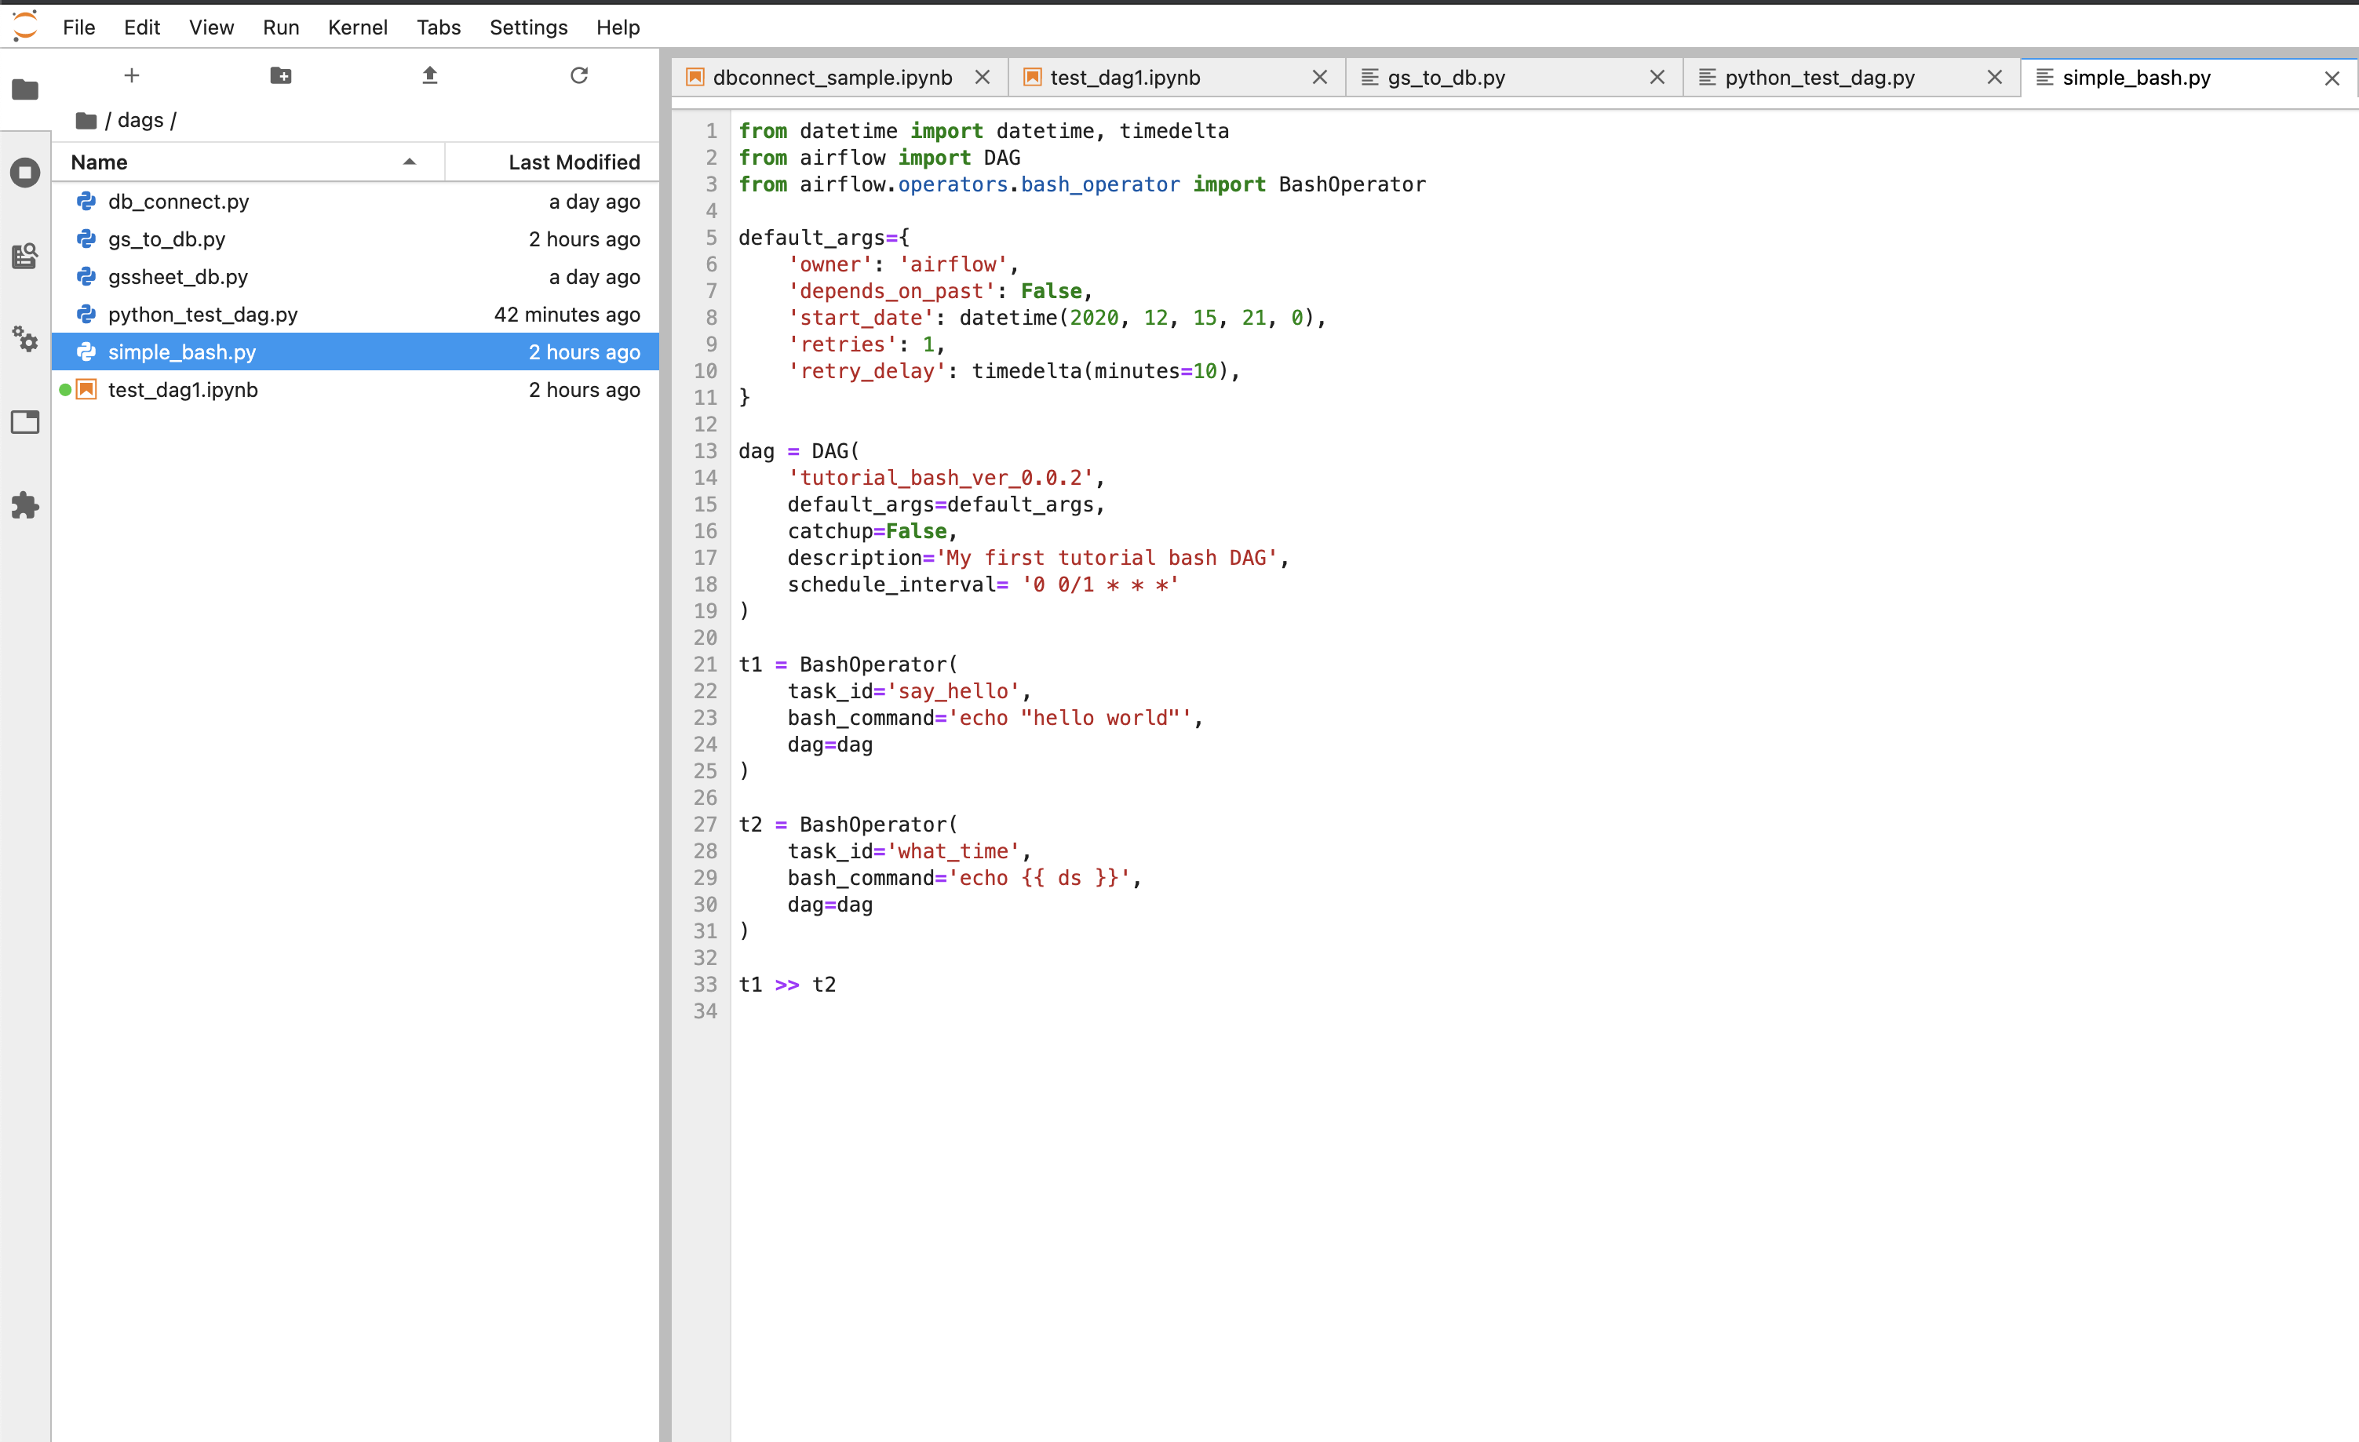Screen dimensions: 2359x1442
Task: Select test_dag1.ipynb in file browser
Action: [x=183, y=389]
